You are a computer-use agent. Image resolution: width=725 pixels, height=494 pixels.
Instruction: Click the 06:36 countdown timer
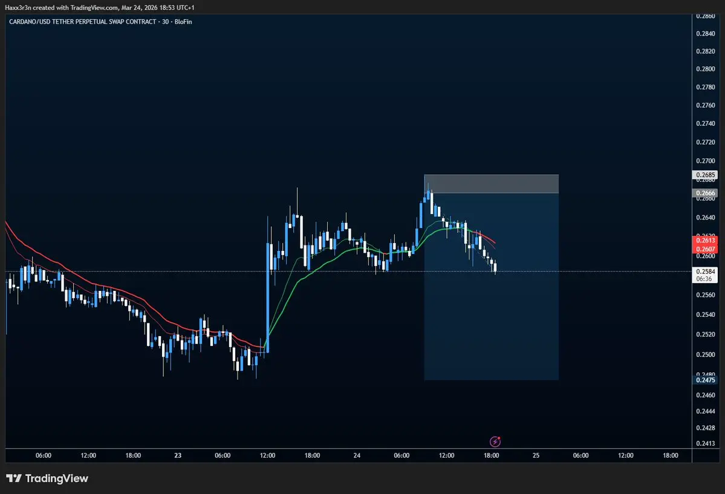tap(704, 279)
